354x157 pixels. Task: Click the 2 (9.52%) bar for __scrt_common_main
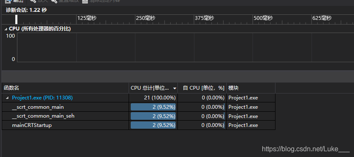point(153,107)
